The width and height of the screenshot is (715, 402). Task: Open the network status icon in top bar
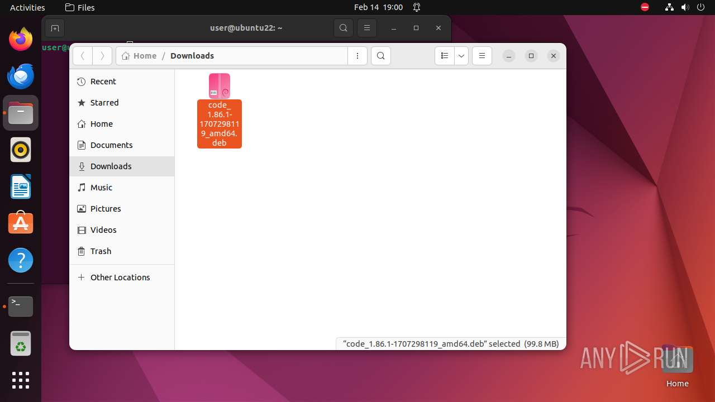tap(669, 7)
